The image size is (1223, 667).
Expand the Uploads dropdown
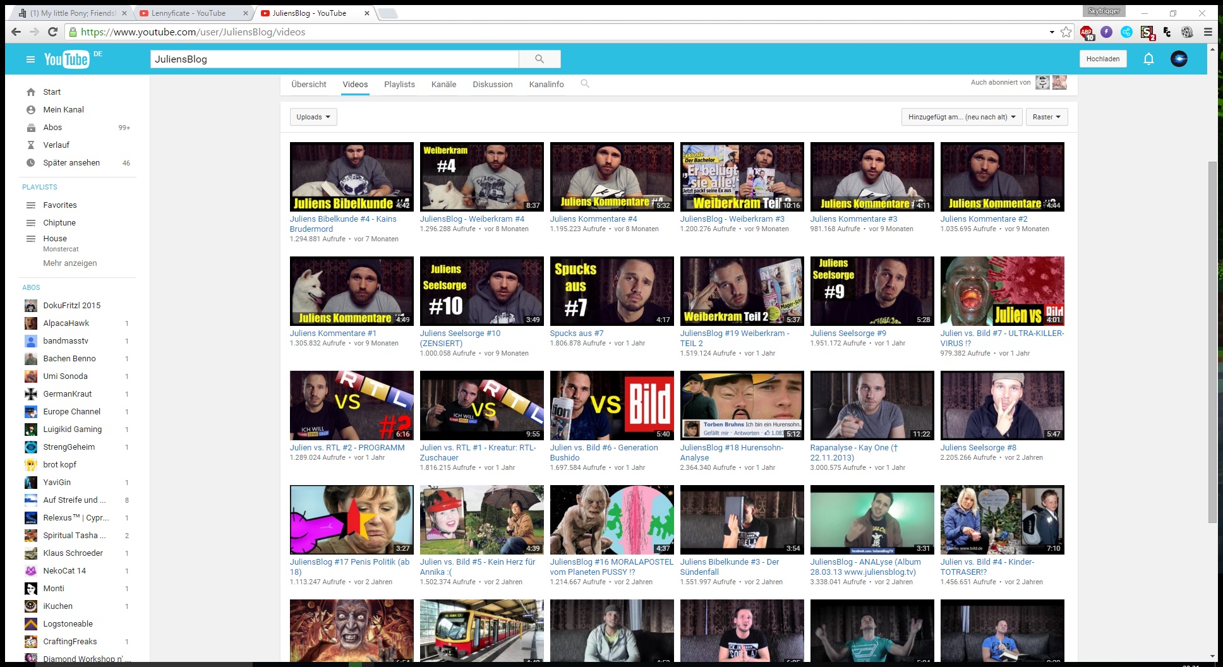(x=313, y=117)
